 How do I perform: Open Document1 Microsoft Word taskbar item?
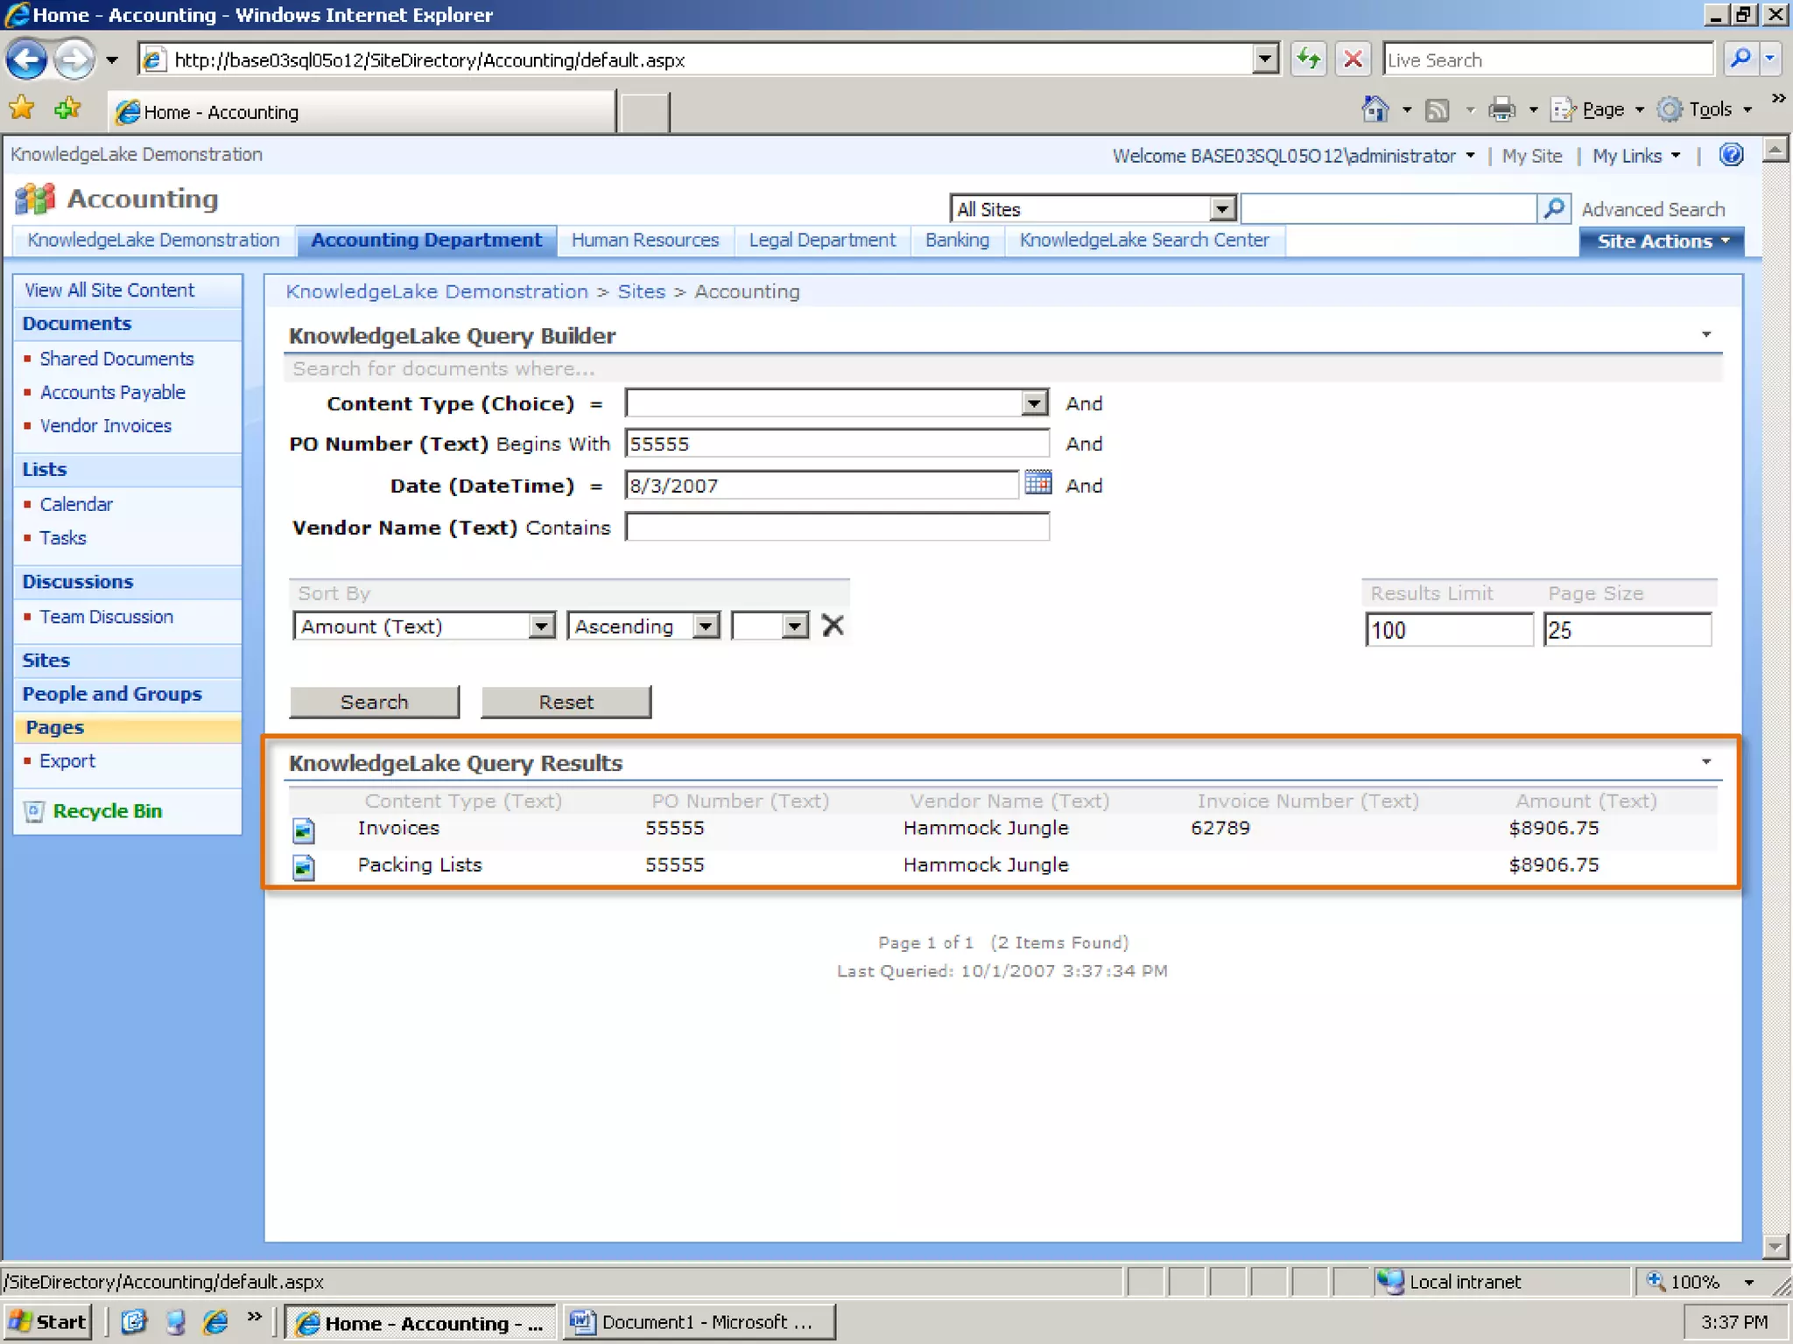coord(698,1322)
